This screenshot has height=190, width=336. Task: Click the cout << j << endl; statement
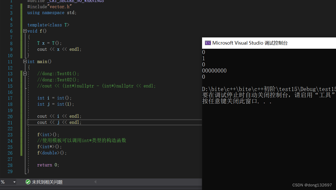coord(59,123)
